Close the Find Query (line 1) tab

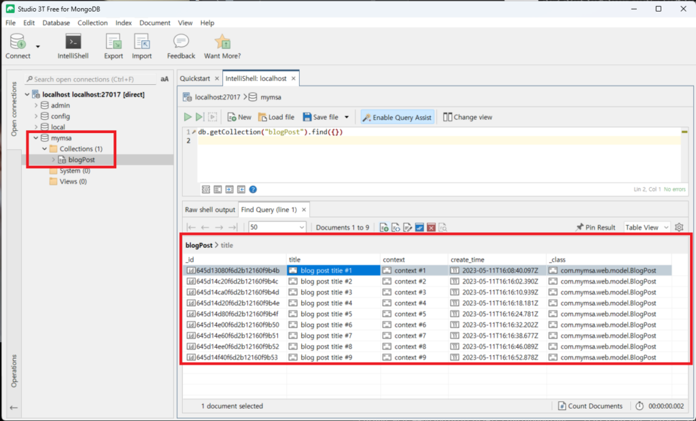pos(304,209)
